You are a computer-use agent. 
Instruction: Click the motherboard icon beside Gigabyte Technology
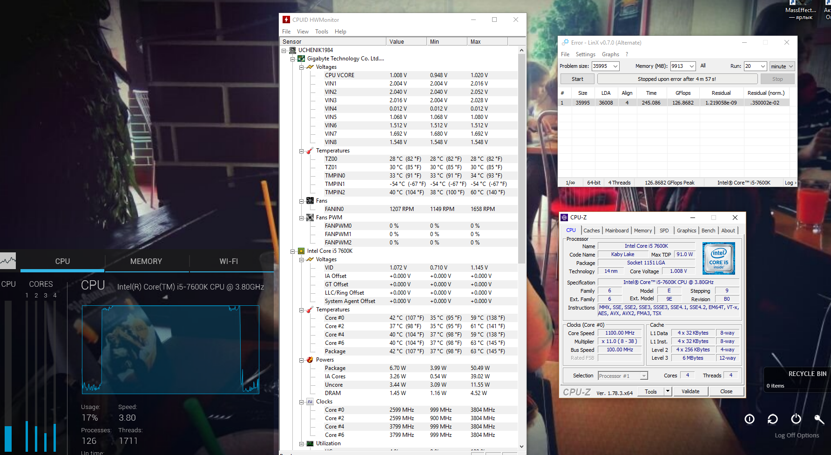pyautogui.click(x=301, y=59)
